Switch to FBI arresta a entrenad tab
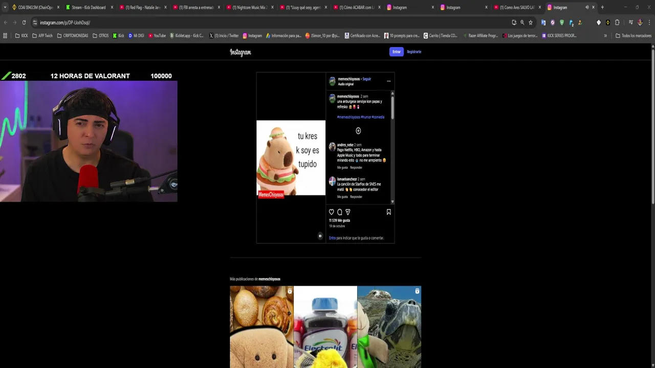 (196, 7)
